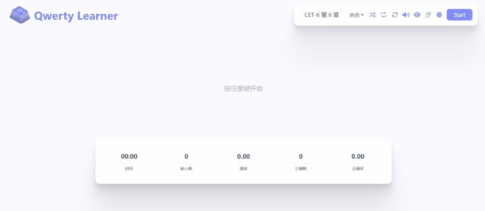Viewport: 485px width, 211px height.
Task: Open the CET-6 第 6 章 dictionary selector
Action: coord(322,15)
